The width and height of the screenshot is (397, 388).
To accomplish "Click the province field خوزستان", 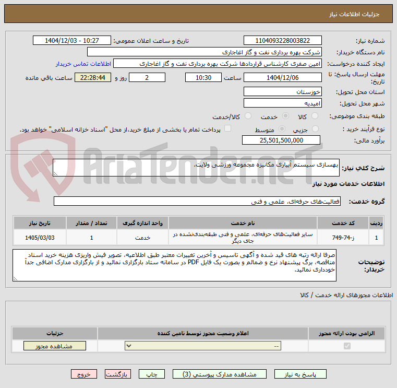I will 283,91.
